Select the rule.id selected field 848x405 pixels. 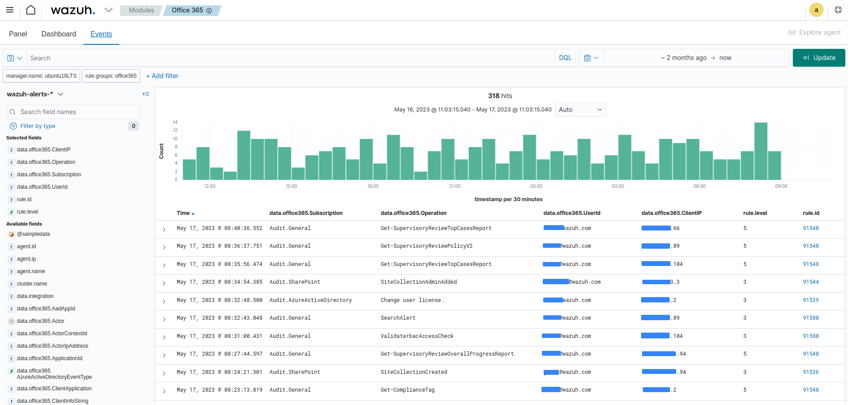click(x=24, y=199)
